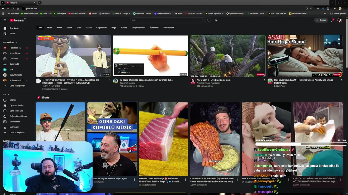Open StreamElements bookmark in bookmarks bar
348x195 pixels.
163,14
